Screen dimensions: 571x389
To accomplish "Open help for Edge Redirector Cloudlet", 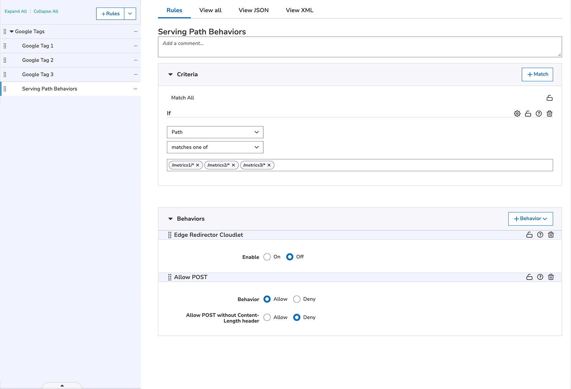I will coord(540,235).
